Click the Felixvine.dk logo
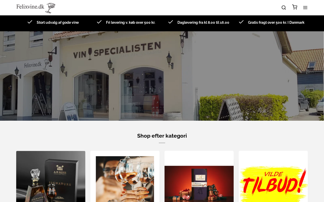324x202 pixels. coord(36,8)
